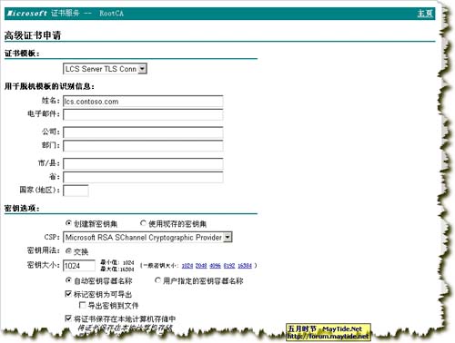Open the 主页 home link
The image size is (455, 343).
pyautogui.click(x=425, y=14)
